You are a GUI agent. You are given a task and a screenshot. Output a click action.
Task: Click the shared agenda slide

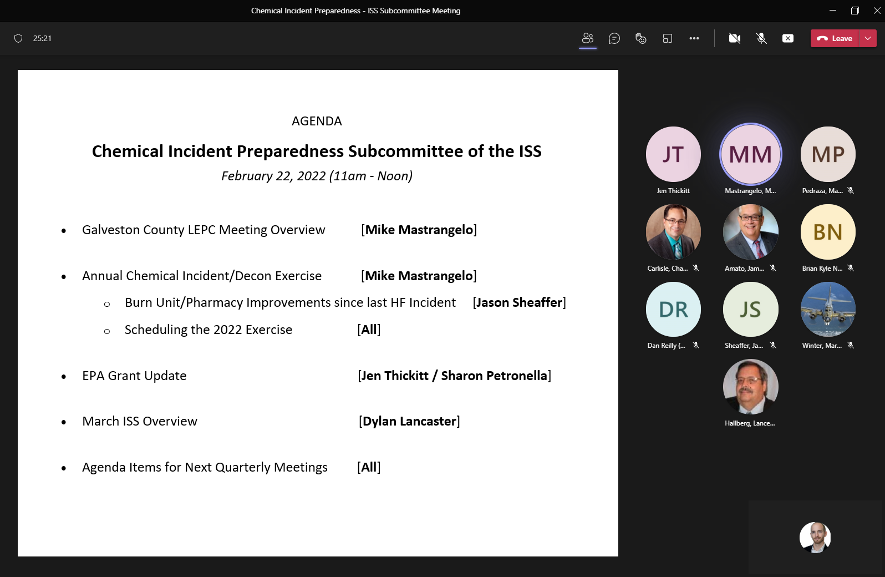point(318,313)
